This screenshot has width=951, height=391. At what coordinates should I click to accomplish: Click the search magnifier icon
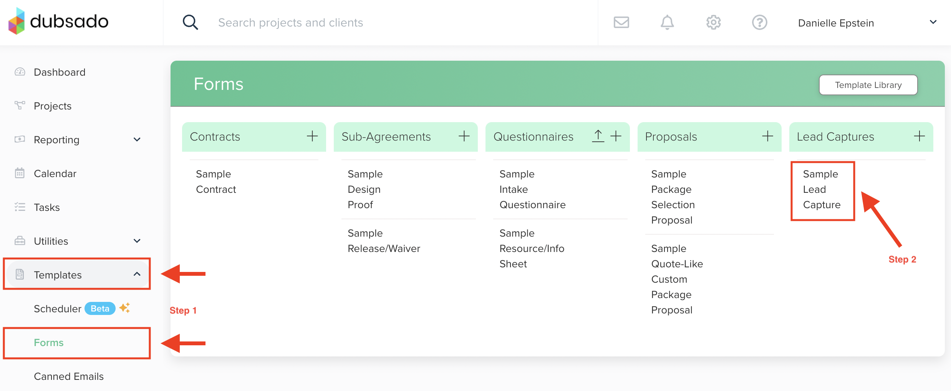[x=190, y=22]
